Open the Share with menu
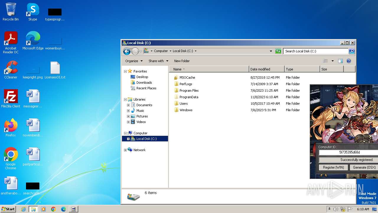The width and height of the screenshot is (378, 213). coord(158,61)
